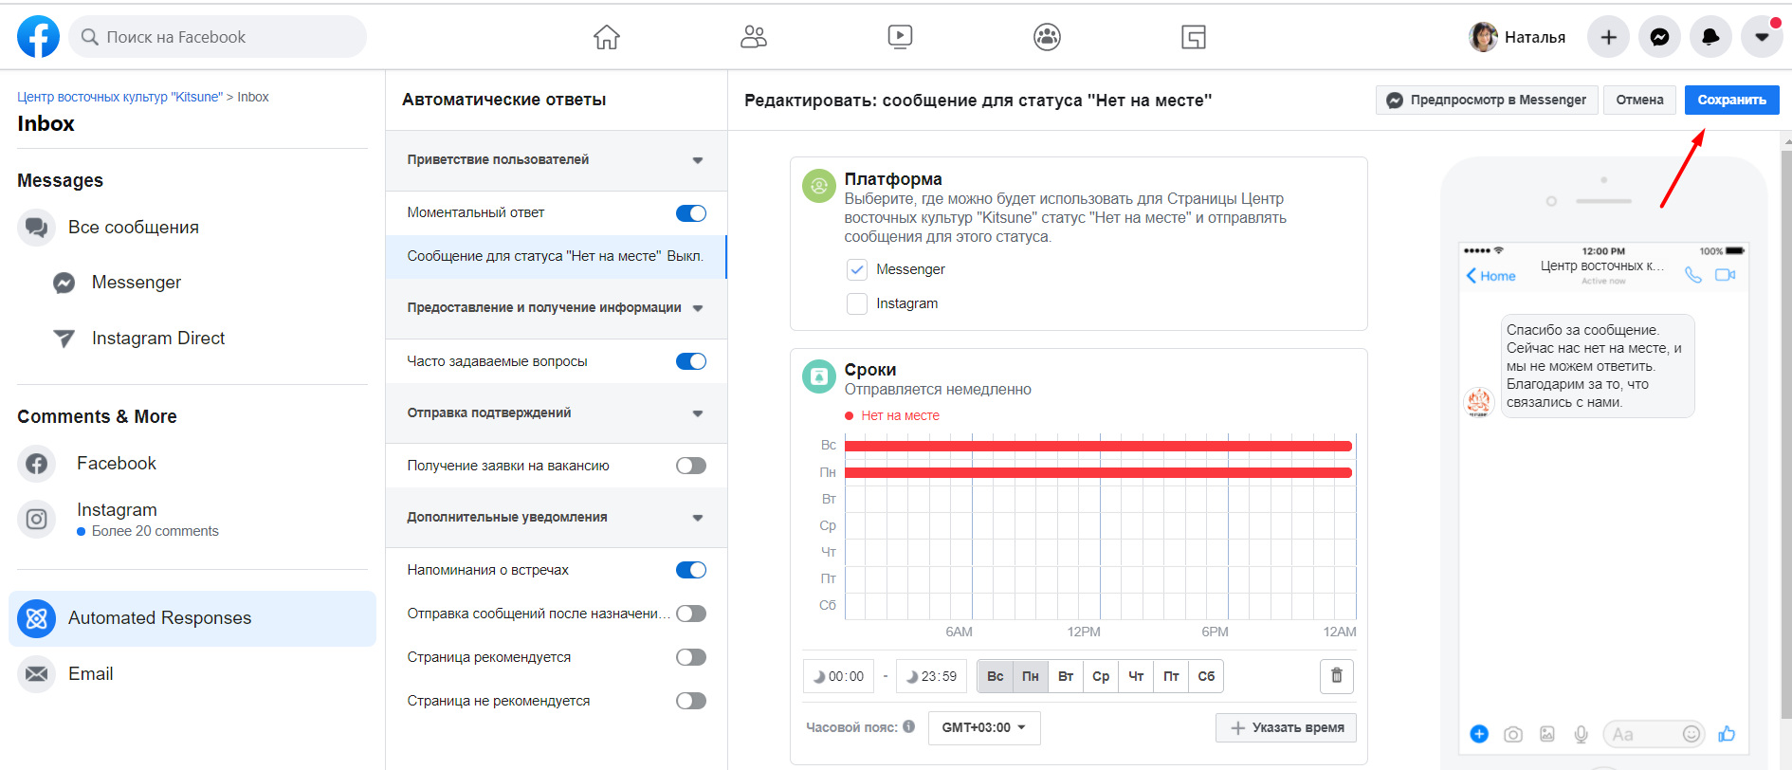This screenshot has height=770, width=1792.
Task: Click the red Вс schedule bar
Action: coord(1098,446)
